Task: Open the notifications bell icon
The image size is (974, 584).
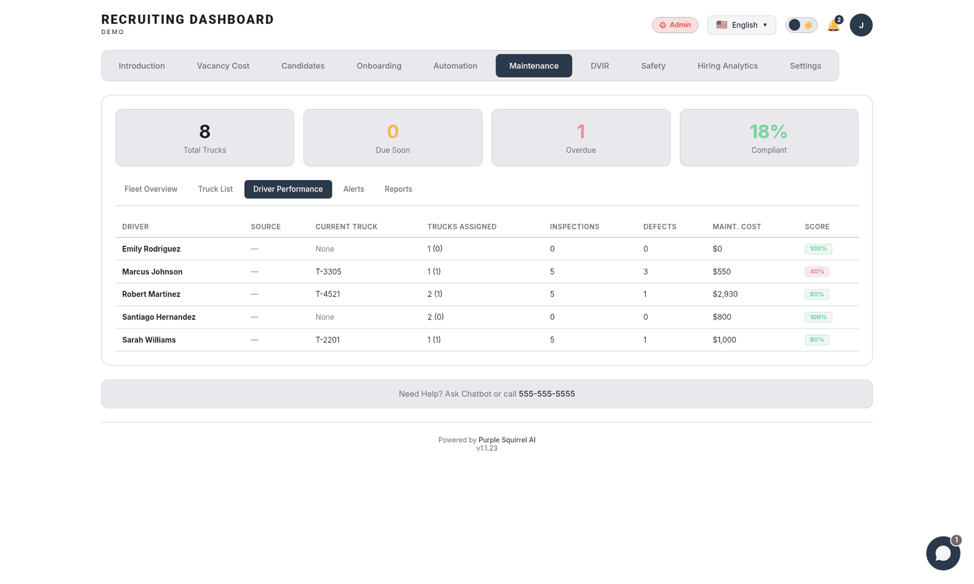Action: pos(833,26)
